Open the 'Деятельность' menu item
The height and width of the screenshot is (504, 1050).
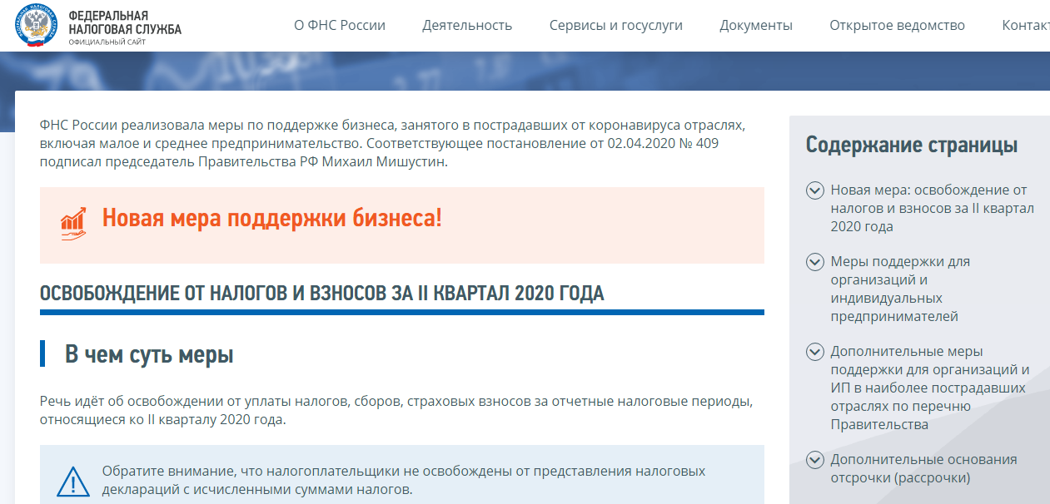tap(467, 25)
